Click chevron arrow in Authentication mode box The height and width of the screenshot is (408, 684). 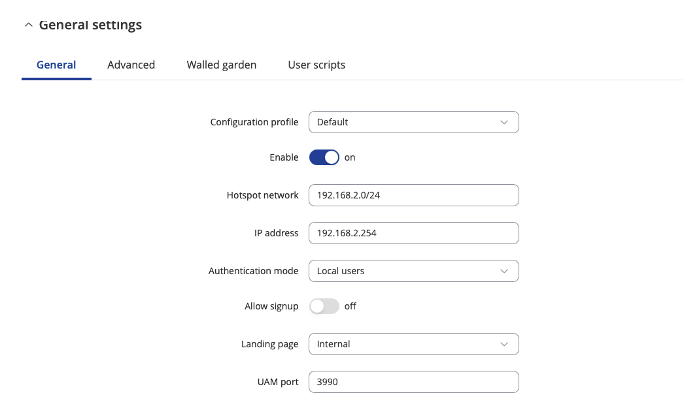click(504, 272)
